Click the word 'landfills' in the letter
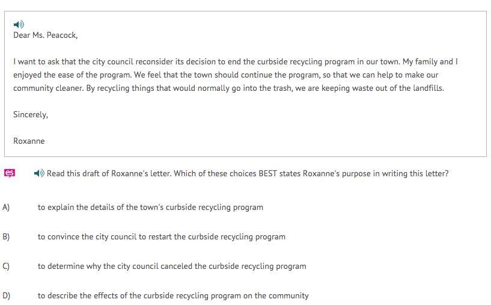 point(427,88)
